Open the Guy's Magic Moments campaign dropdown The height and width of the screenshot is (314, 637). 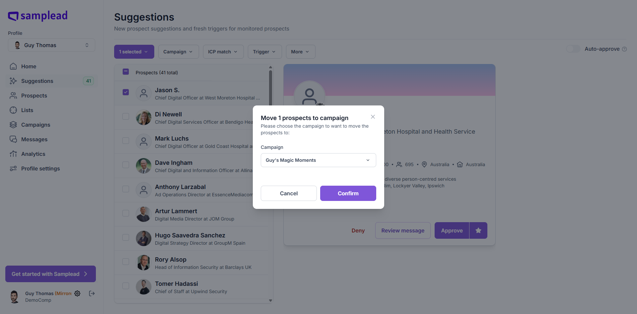(318, 160)
